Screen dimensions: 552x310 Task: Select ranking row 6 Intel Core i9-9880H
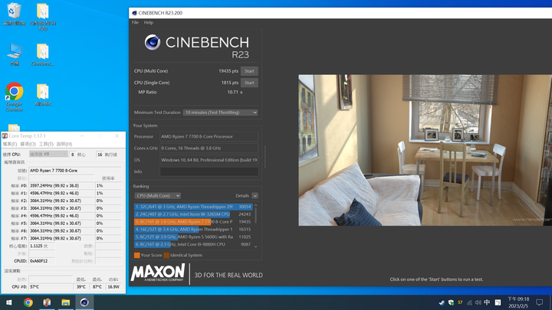pos(193,244)
